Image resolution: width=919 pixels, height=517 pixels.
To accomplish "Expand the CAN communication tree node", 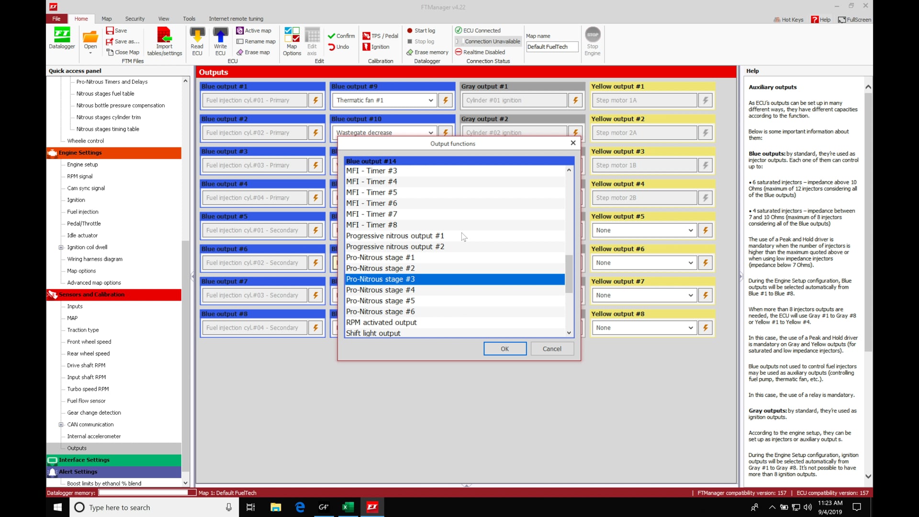I will coord(61,425).
